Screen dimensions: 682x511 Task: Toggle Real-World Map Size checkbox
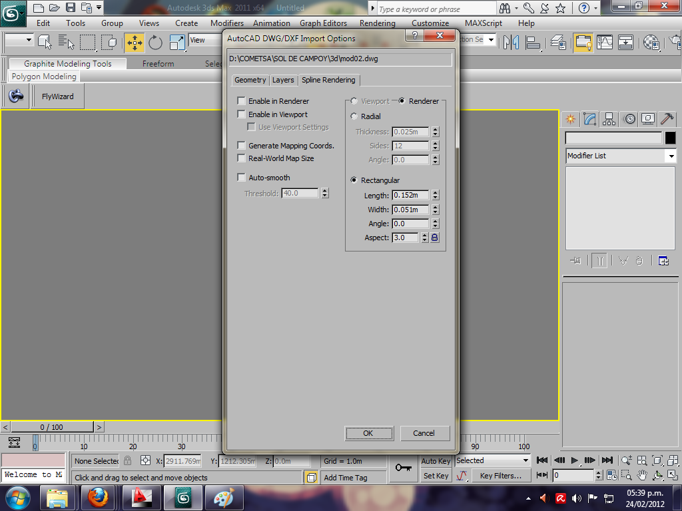[x=241, y=158]
